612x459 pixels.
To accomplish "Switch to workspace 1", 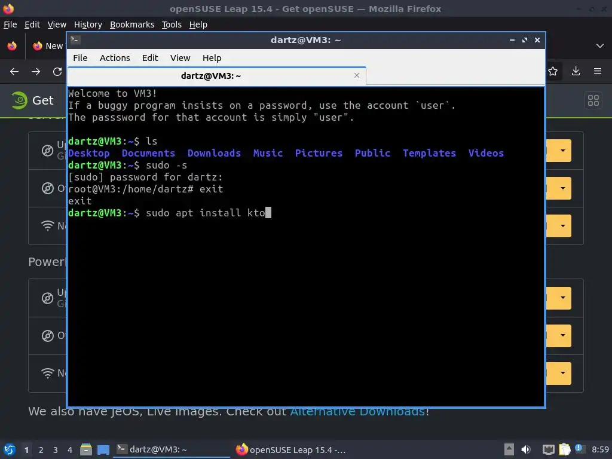I will point(26,450).
